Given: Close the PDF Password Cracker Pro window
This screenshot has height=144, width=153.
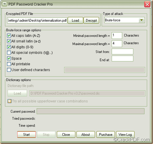Looking at the screenshot, I should pos(147,4).
